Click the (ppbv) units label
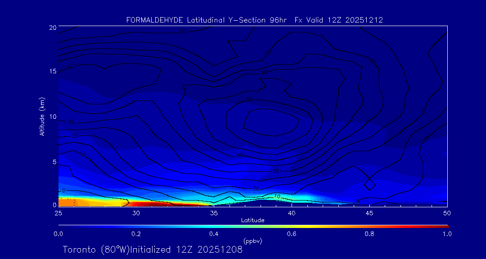 point(252,241)
